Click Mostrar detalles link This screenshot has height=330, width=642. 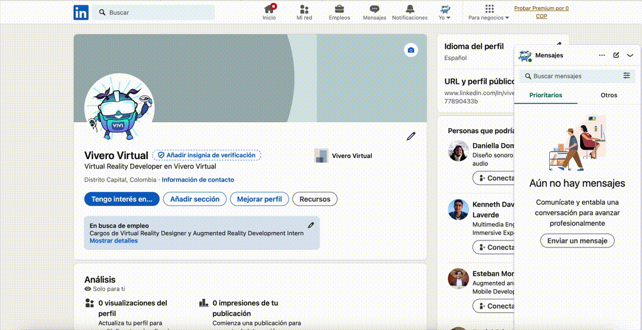114,241
